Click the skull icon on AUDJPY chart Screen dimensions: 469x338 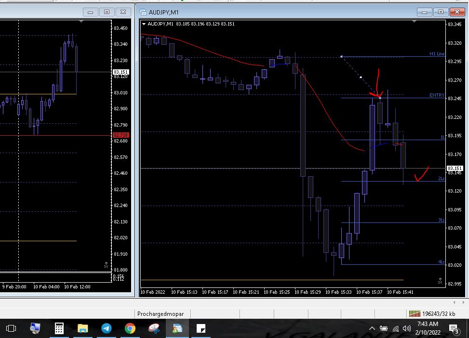click(x=440, y=281)
